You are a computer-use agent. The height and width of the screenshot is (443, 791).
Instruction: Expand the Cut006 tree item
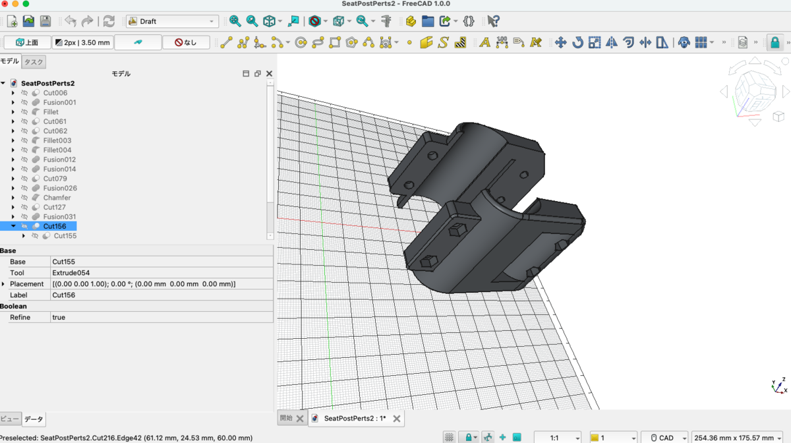(13, 93)
